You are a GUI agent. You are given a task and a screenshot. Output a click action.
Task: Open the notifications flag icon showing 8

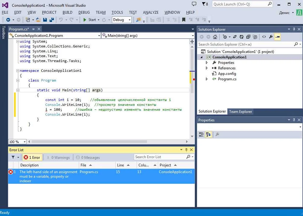pyautogui.click(x=205, y=4)
